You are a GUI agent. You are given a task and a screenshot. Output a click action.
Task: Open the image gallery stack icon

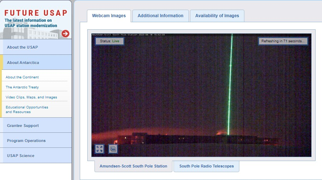(x=113, y=149)
